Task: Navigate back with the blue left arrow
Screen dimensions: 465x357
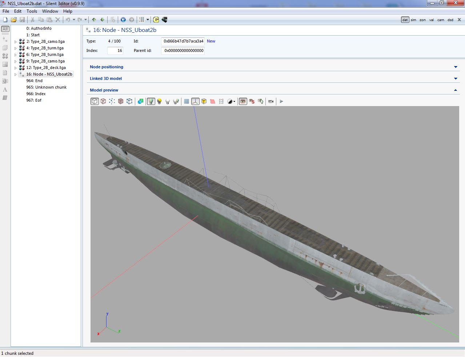Action: click(x=123, y=20)
